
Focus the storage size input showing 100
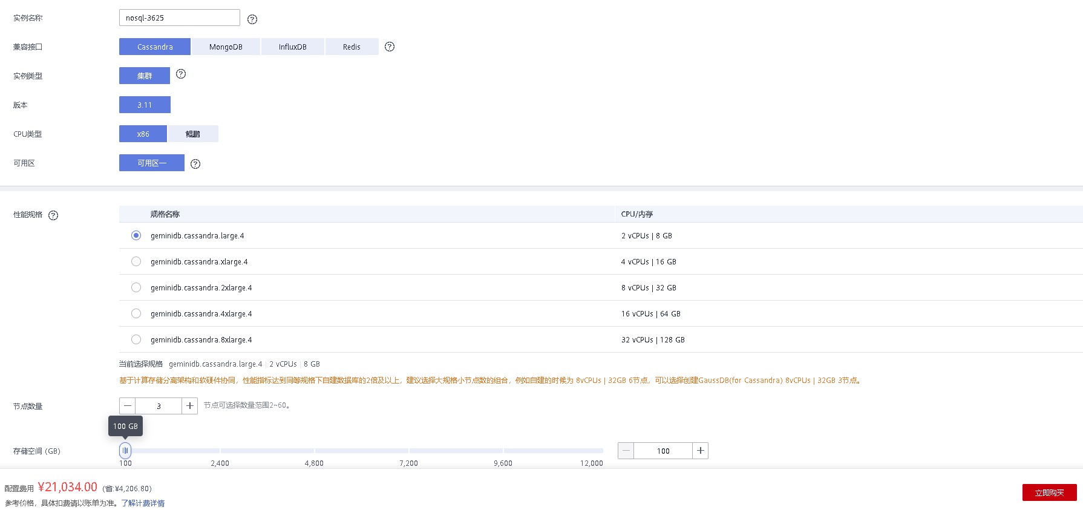pyautogui.click(x=663, y=451)
